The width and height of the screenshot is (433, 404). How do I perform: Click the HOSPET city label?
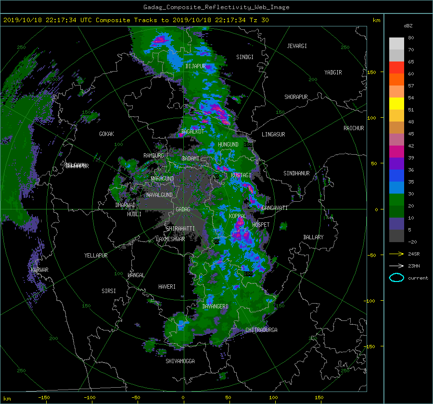tap(261, 225)
